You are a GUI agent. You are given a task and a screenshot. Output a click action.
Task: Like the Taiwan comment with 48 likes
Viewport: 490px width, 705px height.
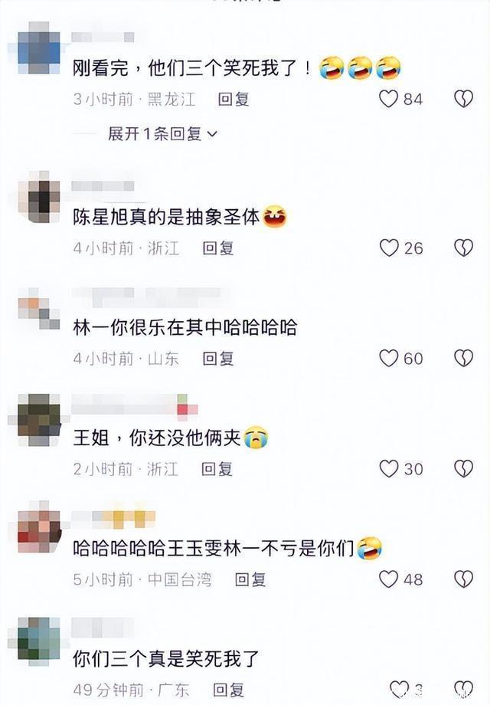coord(388,579)
